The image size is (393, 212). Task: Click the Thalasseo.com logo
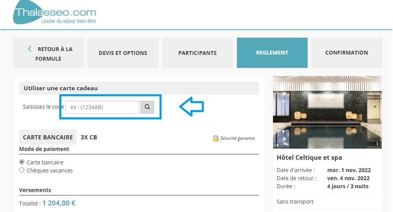(x=54, y=12)
